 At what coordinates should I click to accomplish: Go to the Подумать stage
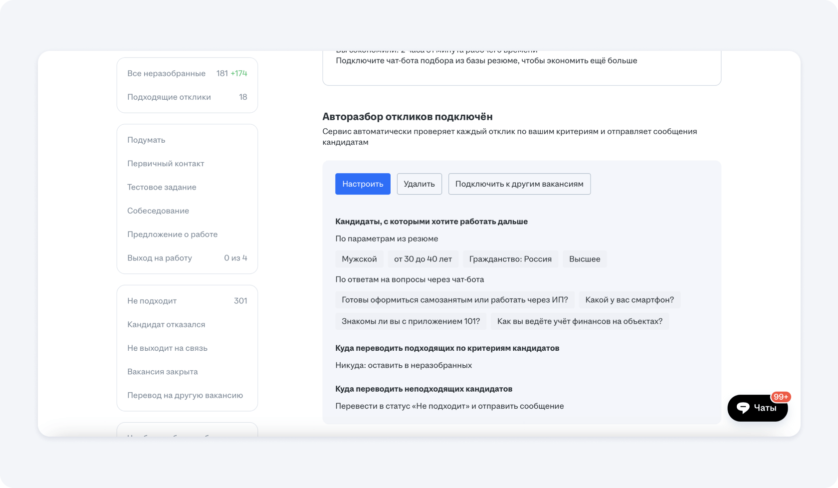(146, 140)
